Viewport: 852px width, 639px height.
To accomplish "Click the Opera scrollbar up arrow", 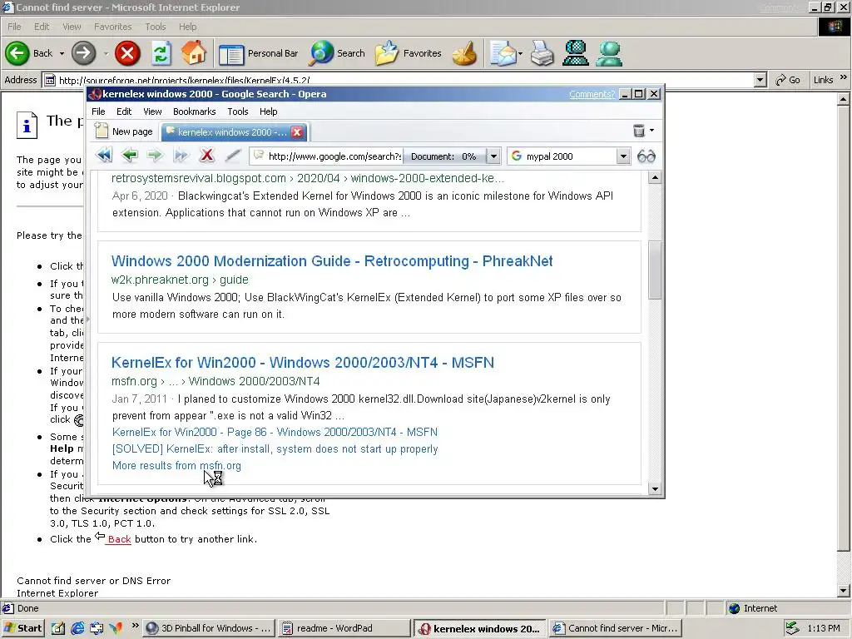I will (655, 178).
